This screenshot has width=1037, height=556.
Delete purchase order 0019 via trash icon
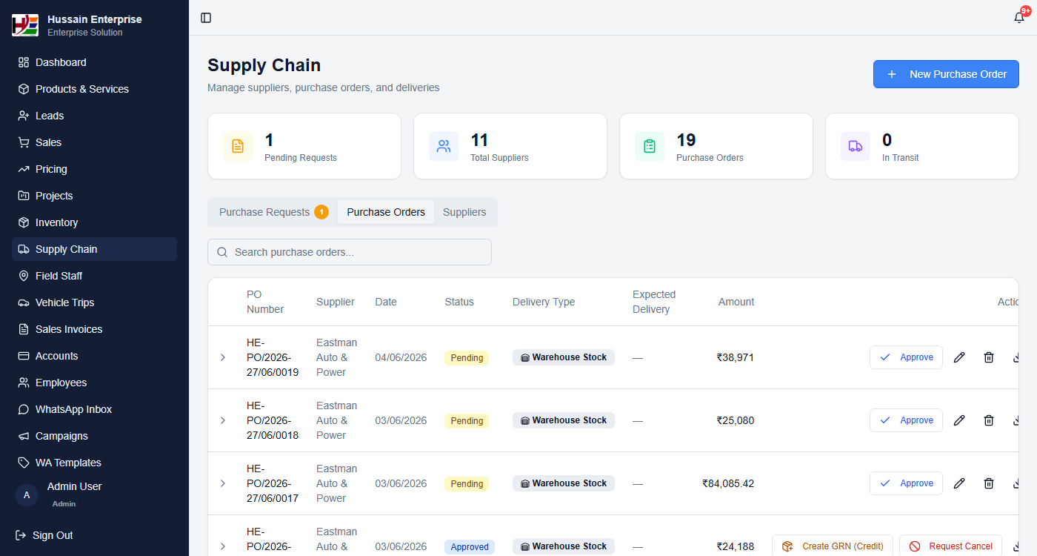pyautogui.click(x=989, y=357)
